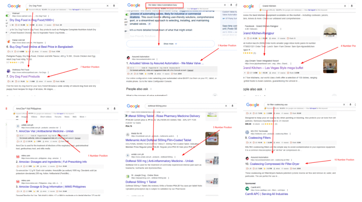The height and width of the screenshot is (202, 362).
Task: Use voice search next to 'AmoClav Vial Philippines'
Action: tap(115, 109)
